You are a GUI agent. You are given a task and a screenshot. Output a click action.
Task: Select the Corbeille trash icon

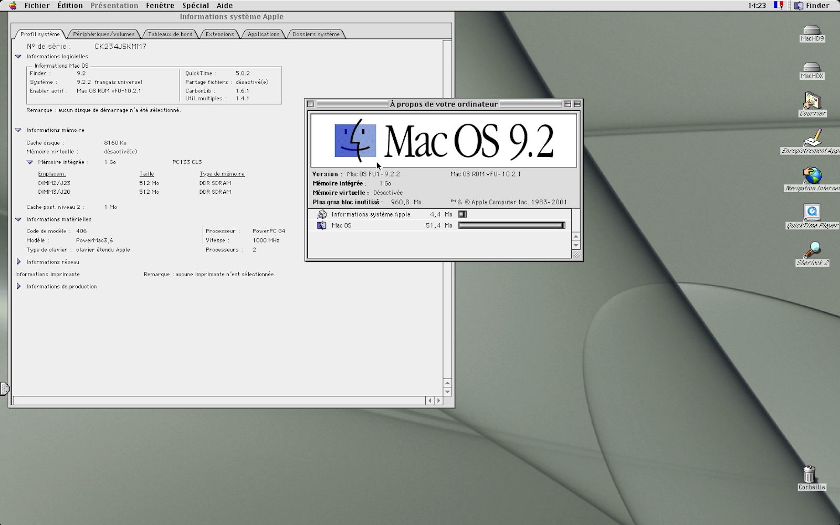810,474
